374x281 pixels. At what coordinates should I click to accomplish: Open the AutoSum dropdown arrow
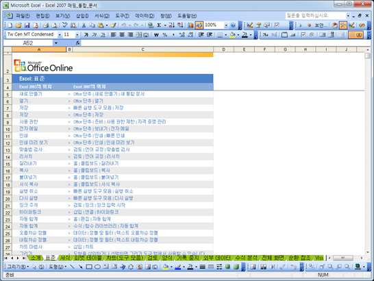click(165, 25)
